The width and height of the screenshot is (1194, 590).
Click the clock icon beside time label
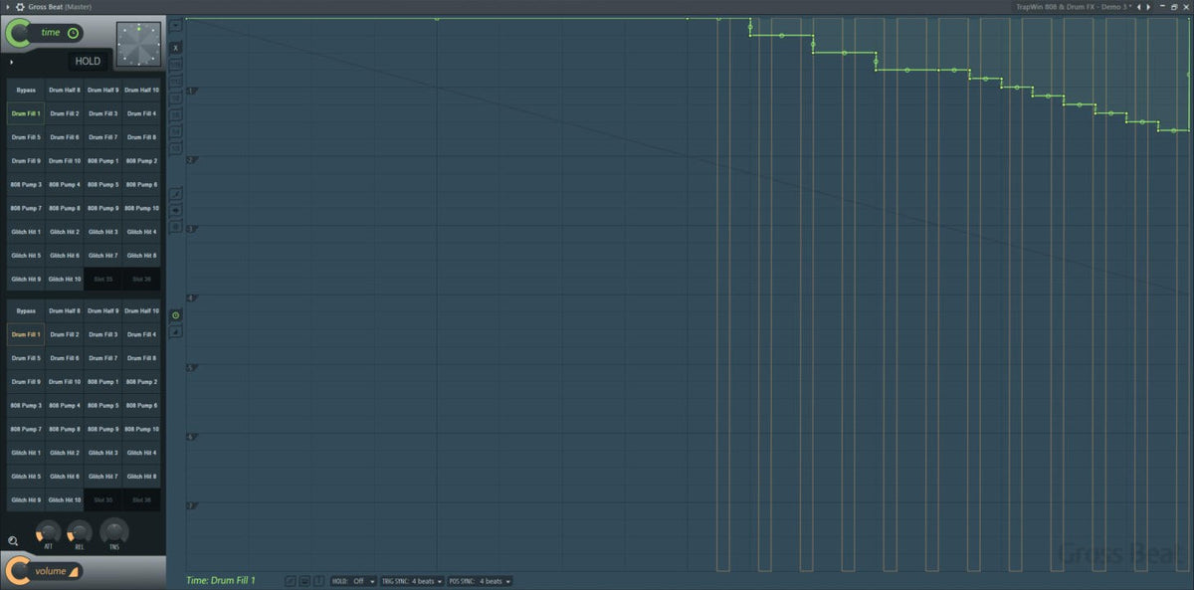point(73,33)
